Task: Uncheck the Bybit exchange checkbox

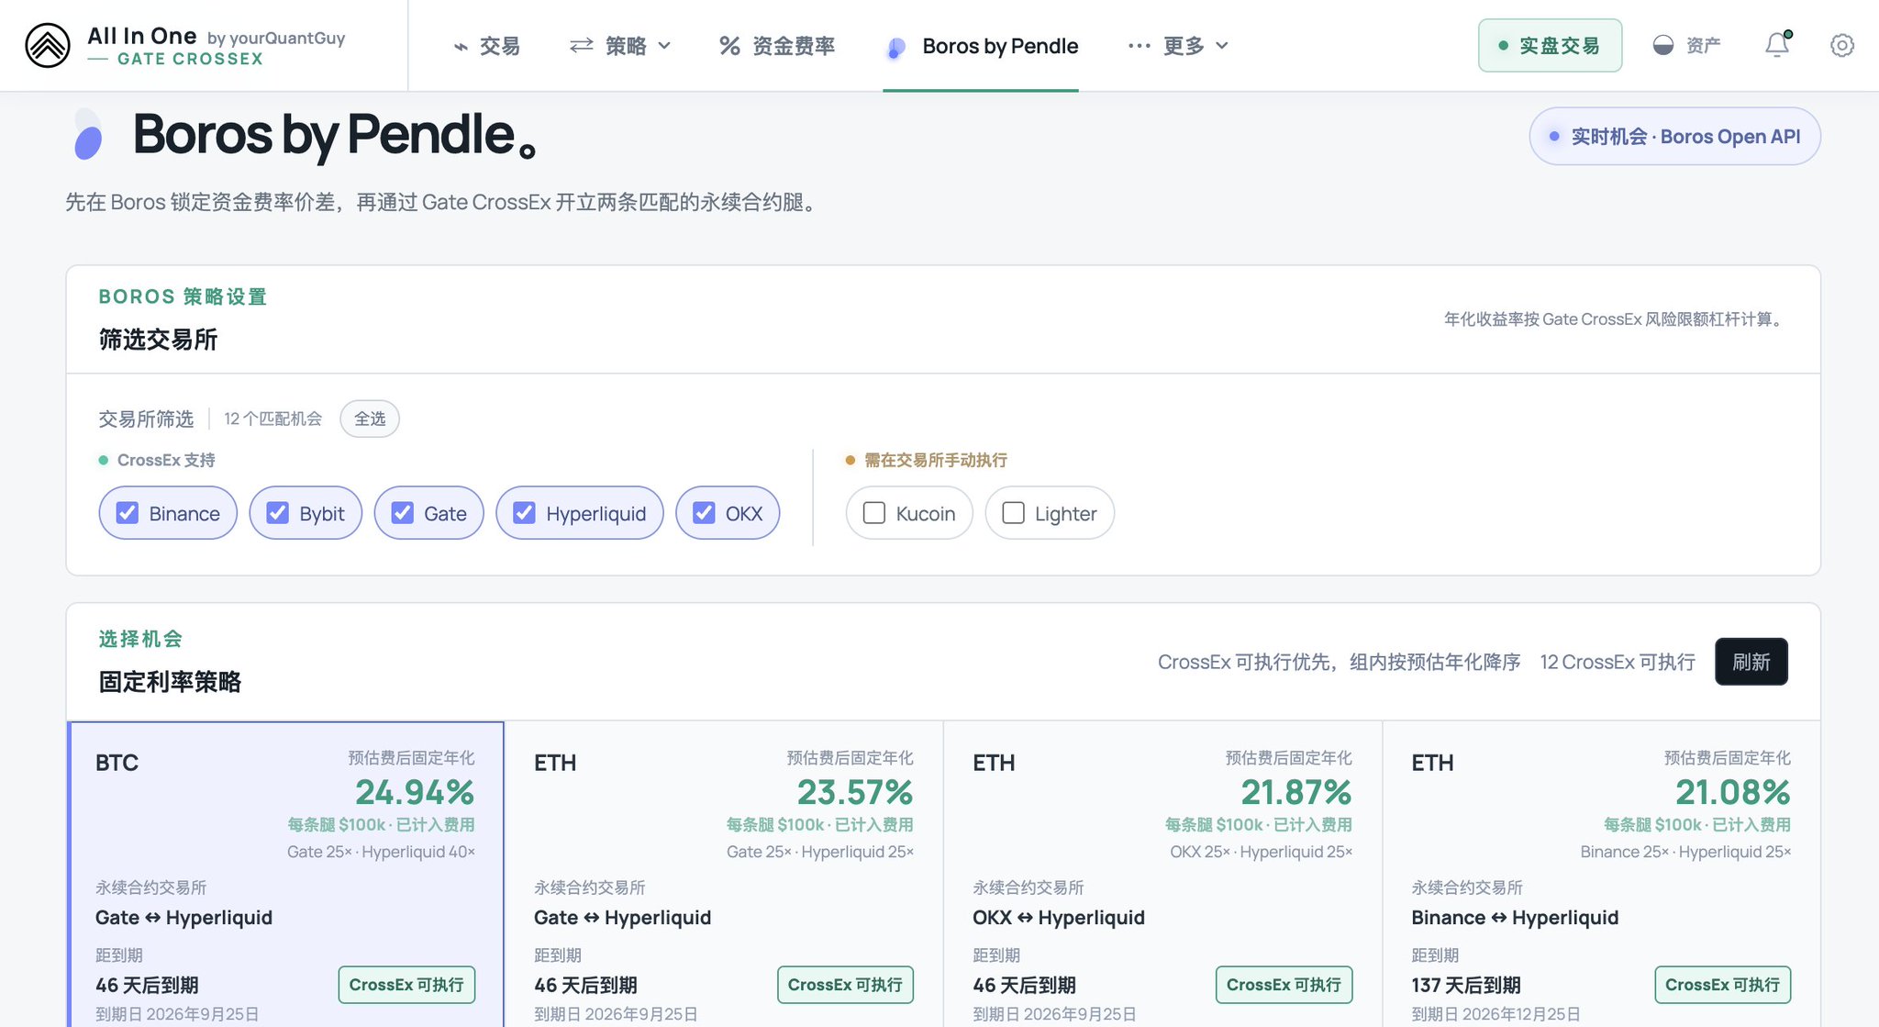Action: coord(278,513)
